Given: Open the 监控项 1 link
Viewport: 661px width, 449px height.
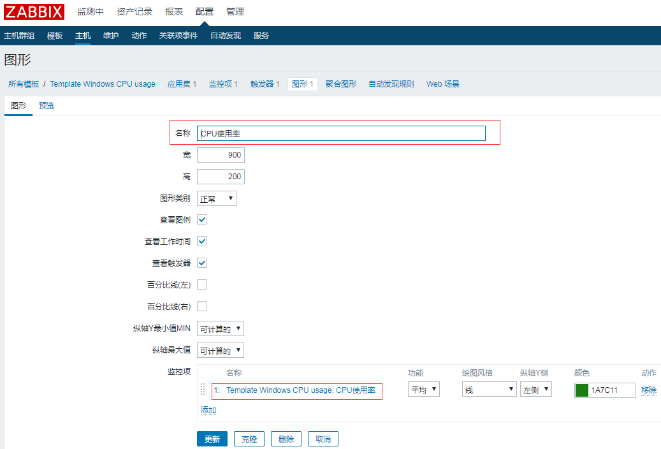Looking at the screenshot, I should click(x=224, y=84).
